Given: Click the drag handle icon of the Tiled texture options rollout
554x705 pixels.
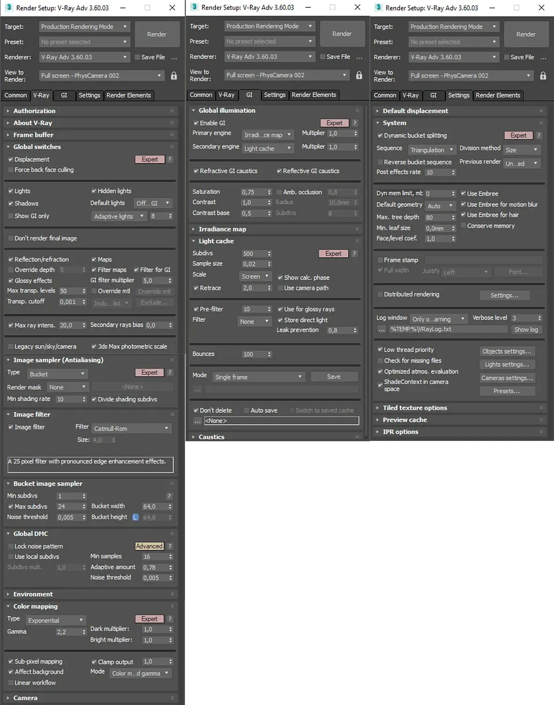Looking at the screenshot, I should point(541,408).
